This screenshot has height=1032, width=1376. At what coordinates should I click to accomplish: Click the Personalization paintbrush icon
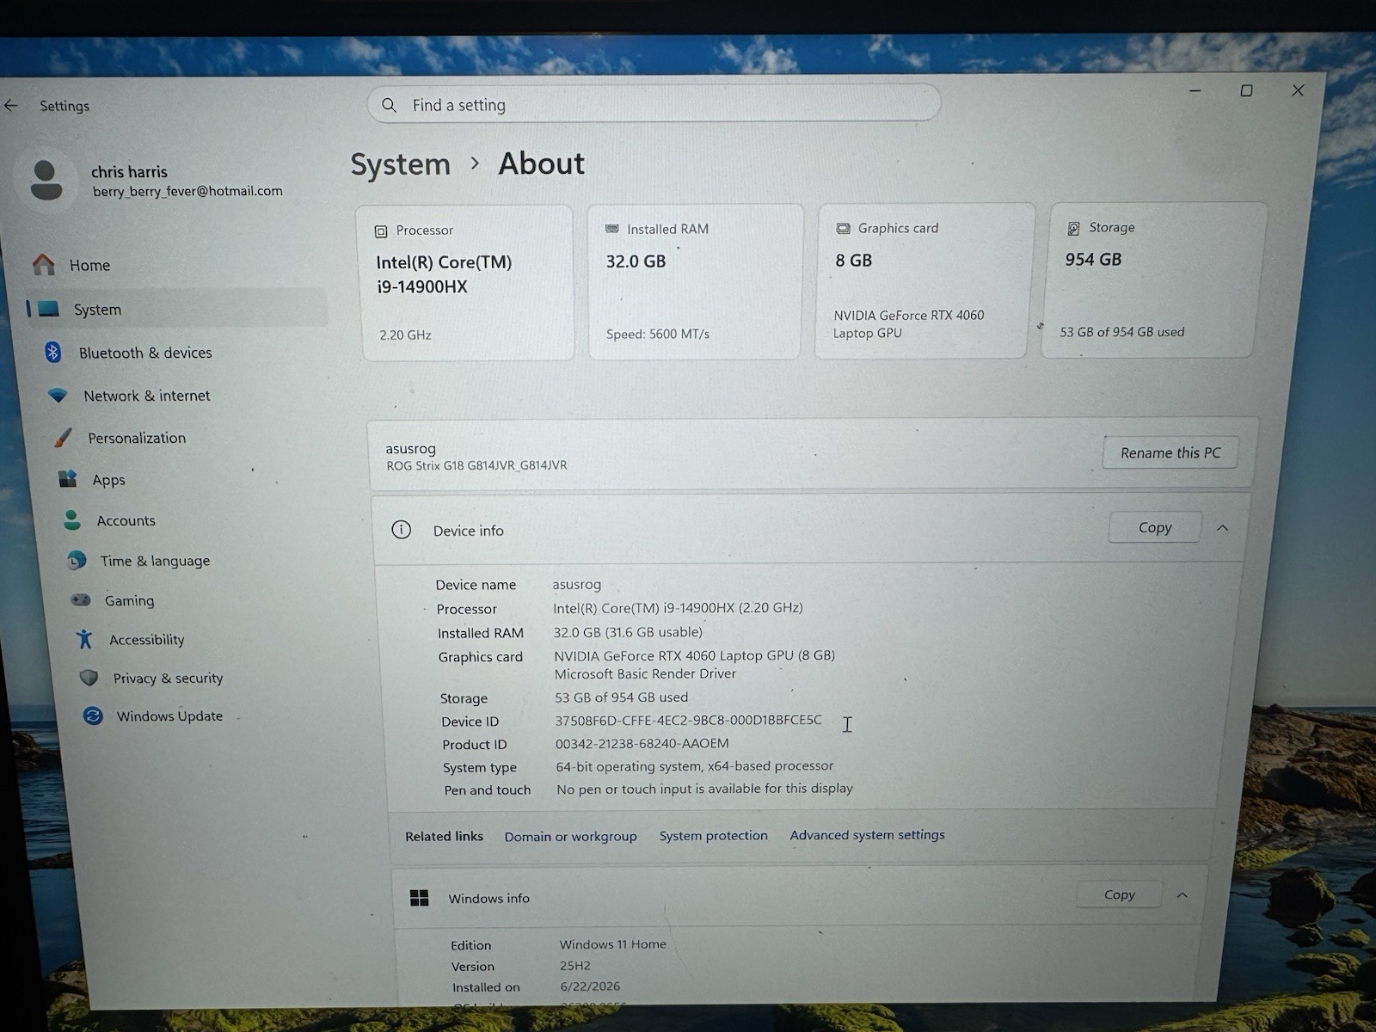[63, 438]
